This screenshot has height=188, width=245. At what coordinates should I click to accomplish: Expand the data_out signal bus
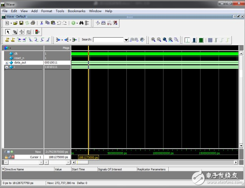coord(6,63)
